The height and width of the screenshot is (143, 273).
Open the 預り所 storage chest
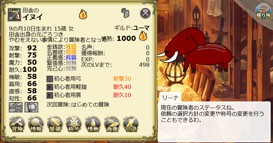pyautogui.click(x=263, y=12)
